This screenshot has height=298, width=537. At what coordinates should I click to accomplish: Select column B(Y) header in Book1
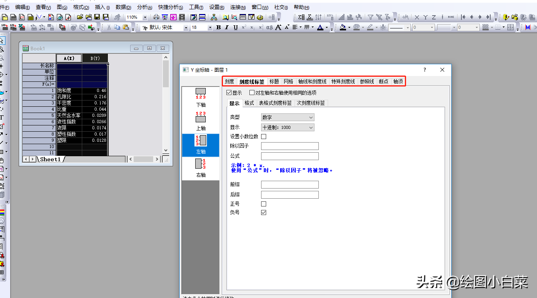click(x=95, y=58)
